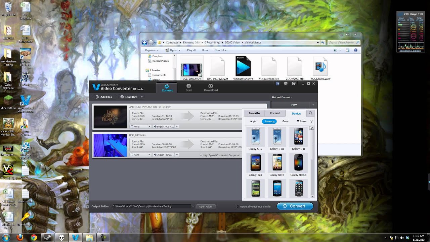This screenshot has height=242, width=430.
Task: Select the Samsung device category
Action: tap(269, 121)
